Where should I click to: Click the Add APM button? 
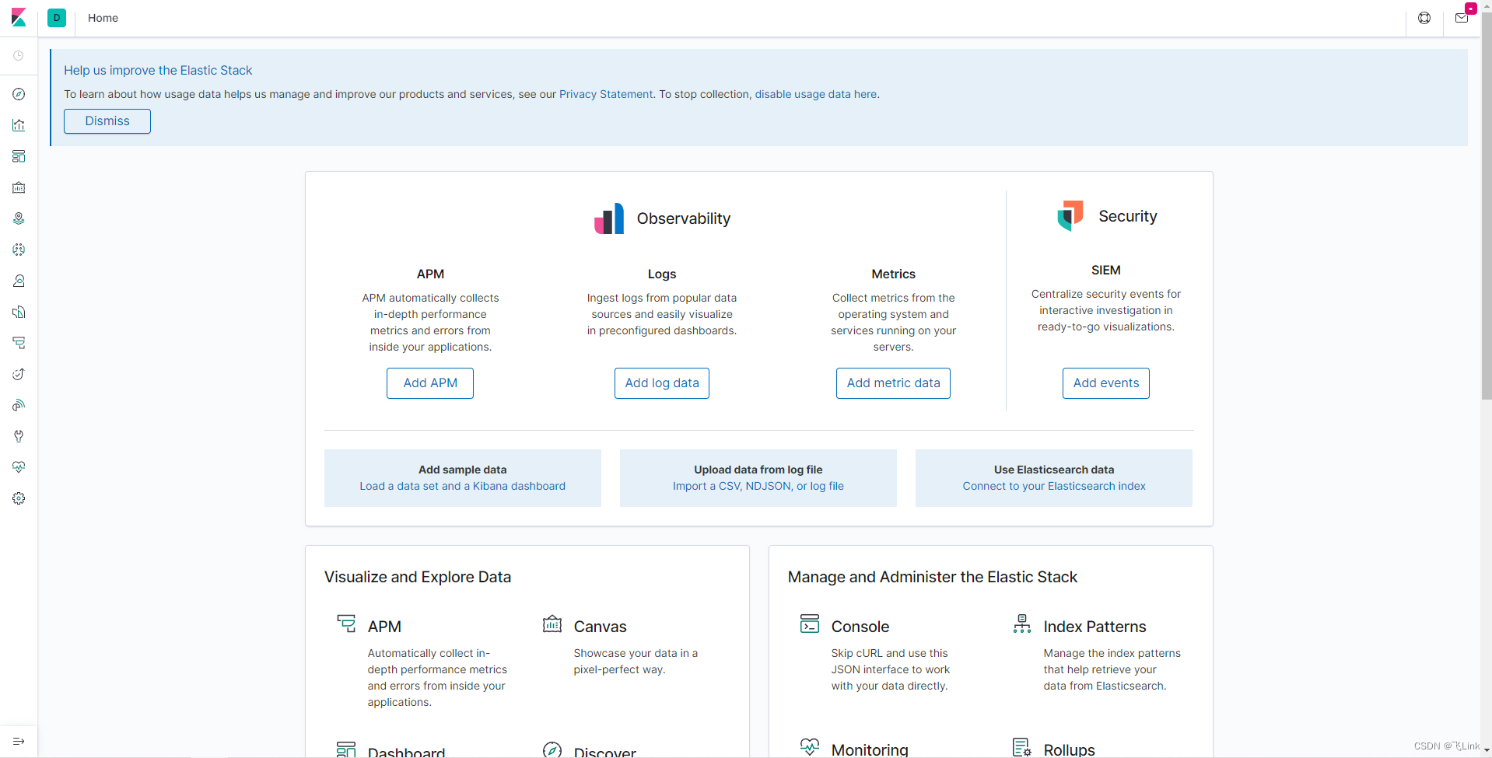pyautogui.click(x=429, y=382)
